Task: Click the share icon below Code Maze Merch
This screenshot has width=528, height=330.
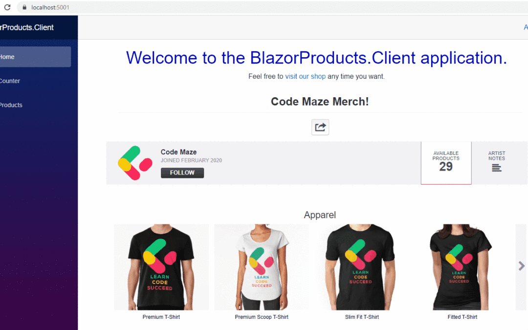Action: pos(320,127)
